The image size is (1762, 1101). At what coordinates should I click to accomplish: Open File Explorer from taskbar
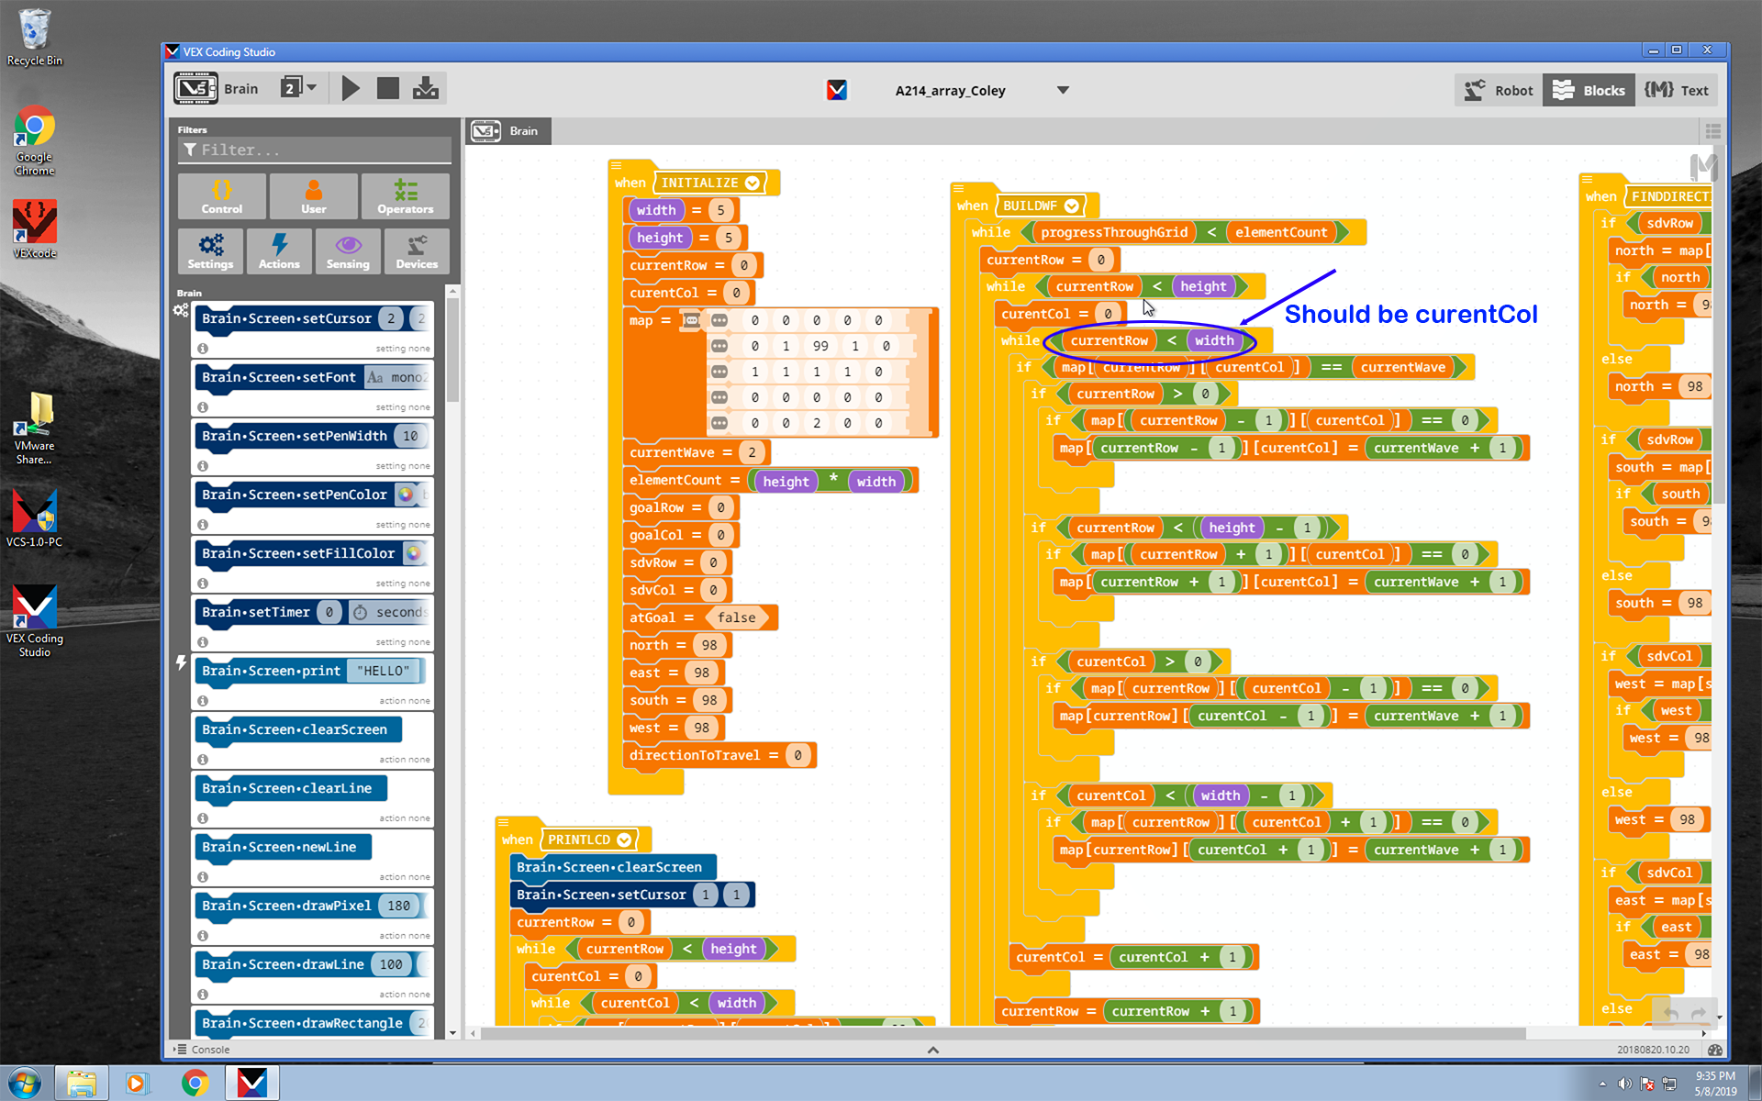pyautogui.click(x=82, y=1084)
